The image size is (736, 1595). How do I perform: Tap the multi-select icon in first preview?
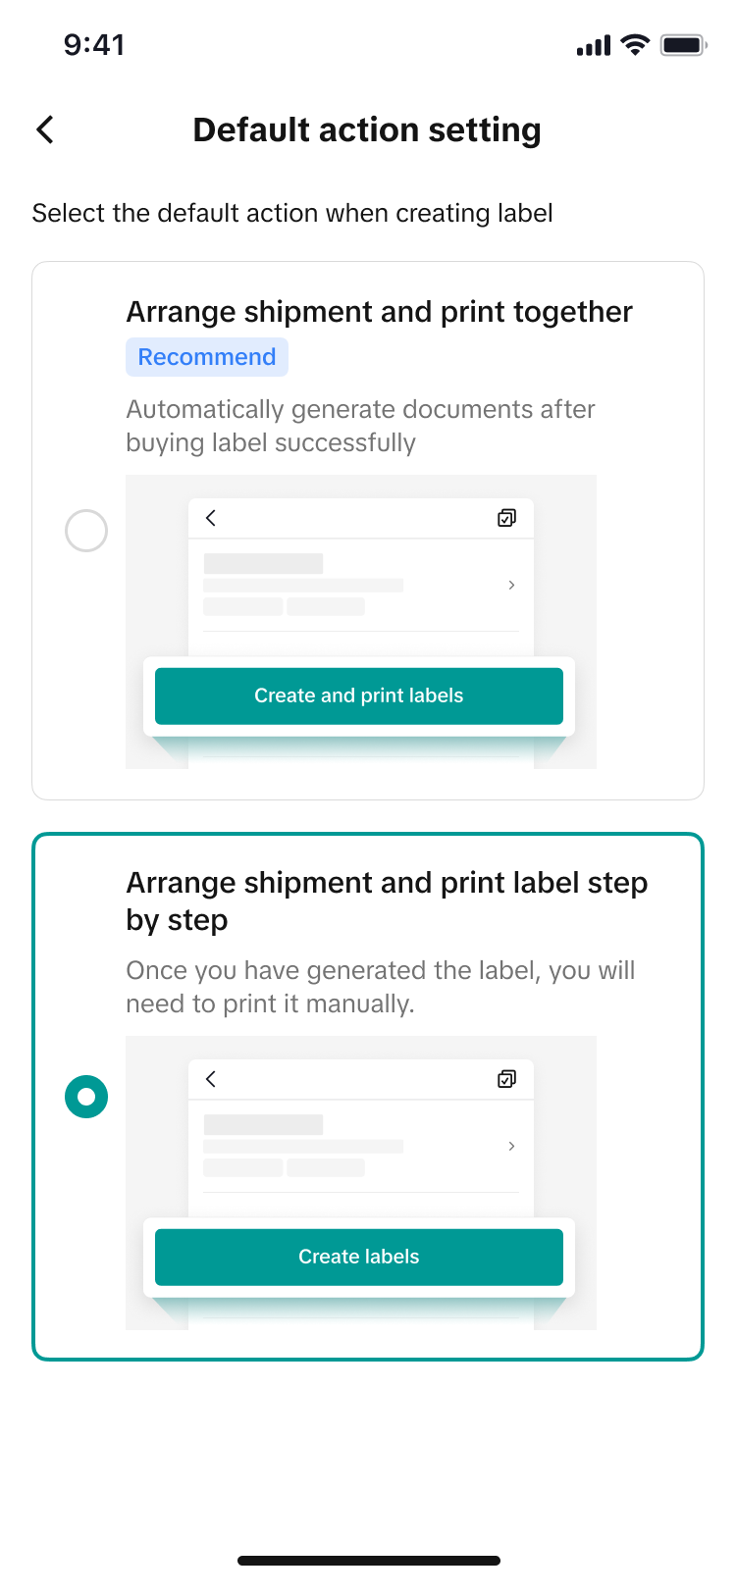(x=506, y=518)
